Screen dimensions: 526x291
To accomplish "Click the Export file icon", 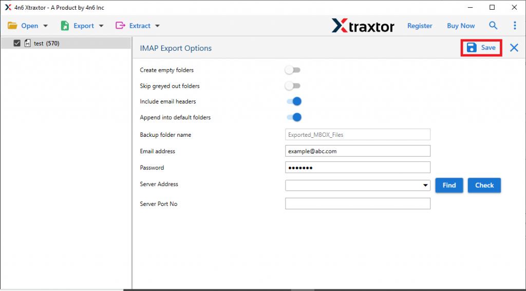I will coord(65,26).
